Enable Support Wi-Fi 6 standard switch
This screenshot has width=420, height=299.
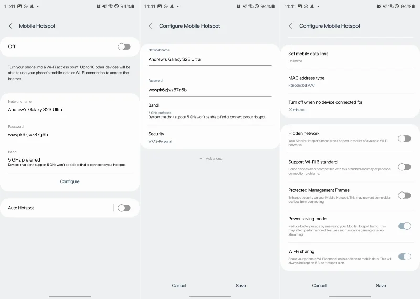point(404,167)
